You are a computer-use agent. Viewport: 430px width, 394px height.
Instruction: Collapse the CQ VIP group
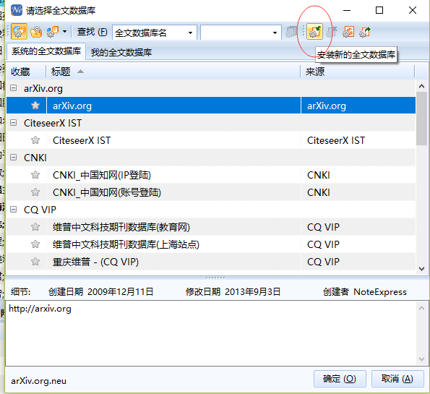[x=13, y=210]
